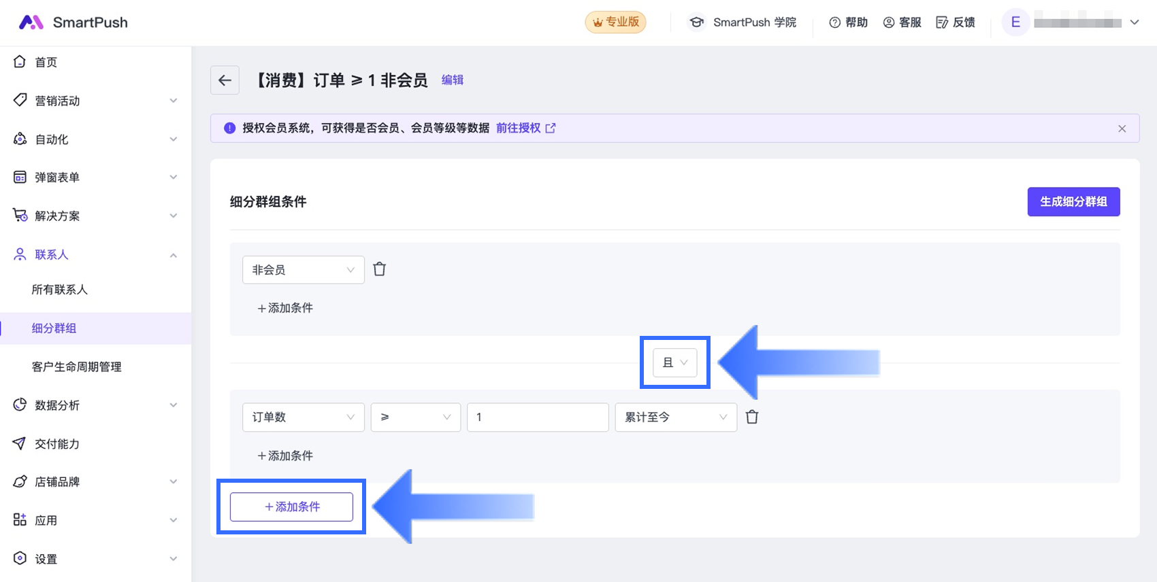
Task: Expand the 营销活动 menu chevron
Action: click(x=174, y=101)
